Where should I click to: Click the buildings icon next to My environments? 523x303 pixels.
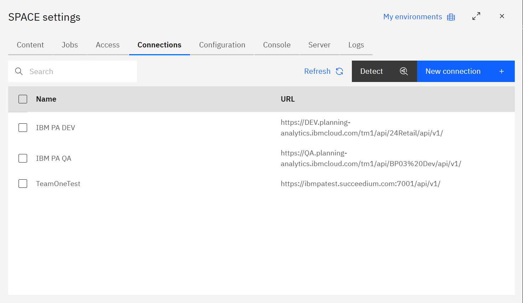pyautogui.click(x=451, y=17)
